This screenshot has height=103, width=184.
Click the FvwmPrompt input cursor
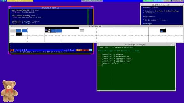[102, 66]
